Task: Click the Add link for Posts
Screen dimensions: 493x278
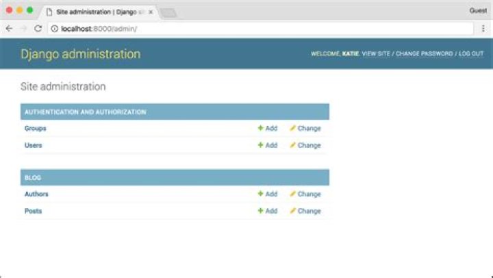Action: pos(271,211)
